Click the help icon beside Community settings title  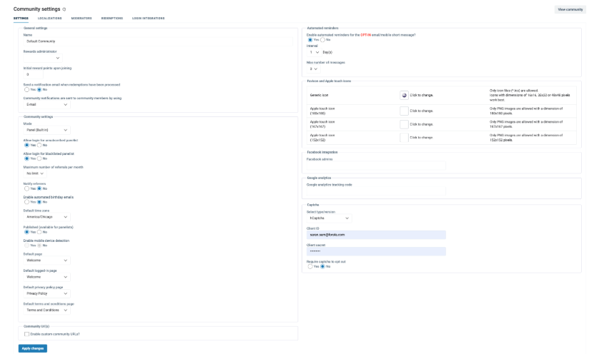tap(64, 9)
